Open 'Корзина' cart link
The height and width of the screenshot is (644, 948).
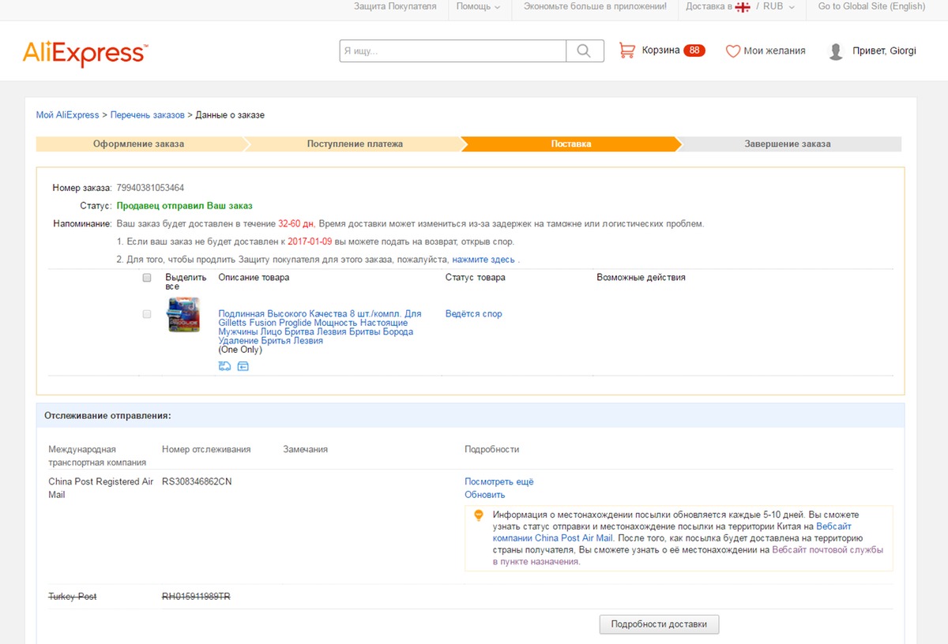(x=660, y=51)
